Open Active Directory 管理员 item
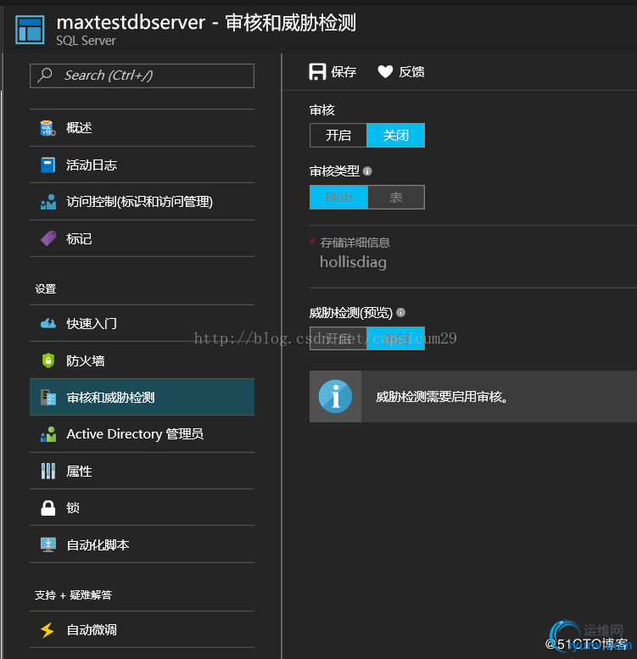The height and width of the screenshot is (659, 637). point(142,434)
